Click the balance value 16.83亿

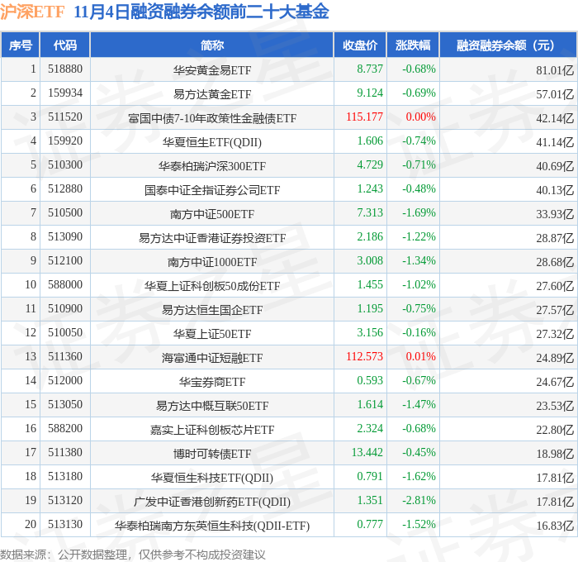coord(555,526)
